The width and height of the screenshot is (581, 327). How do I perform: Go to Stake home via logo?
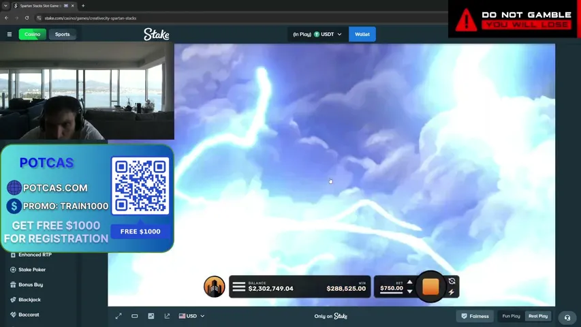[157, 34]
